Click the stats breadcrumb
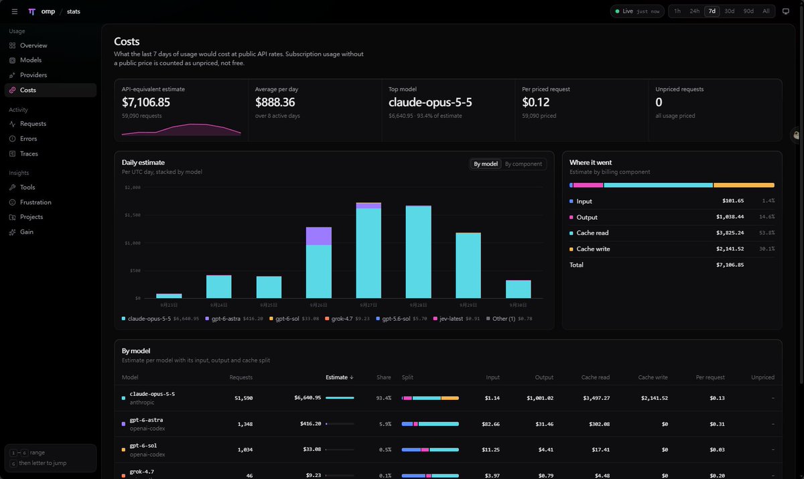Screen dimensions: 804x479 tap(74, 11)
